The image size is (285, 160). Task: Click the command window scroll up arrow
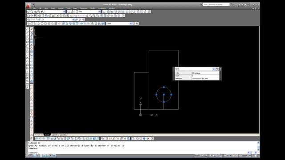(258, 143)
